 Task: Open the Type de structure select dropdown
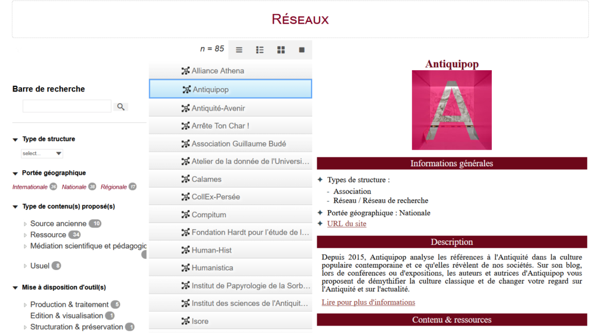pos(42,153)
